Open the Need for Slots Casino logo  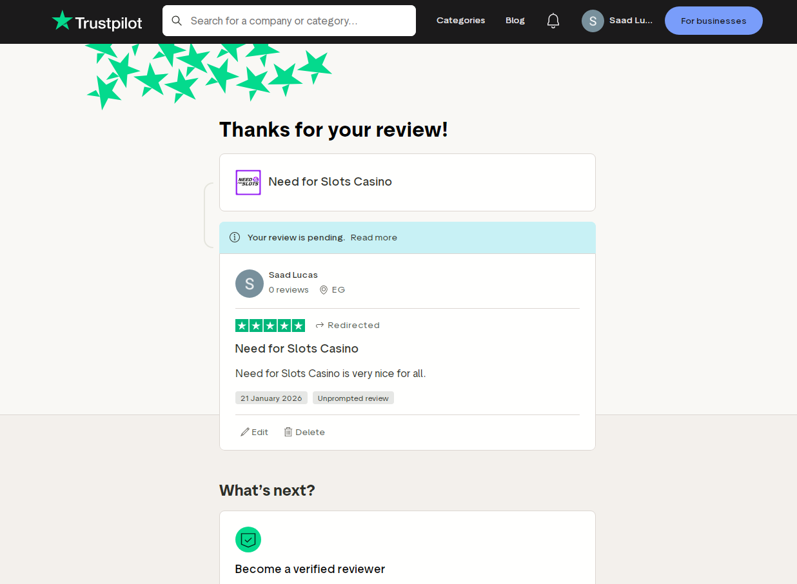(248, 182)
